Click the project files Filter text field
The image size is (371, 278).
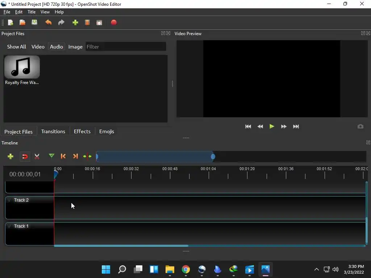(x=126, y=47)
